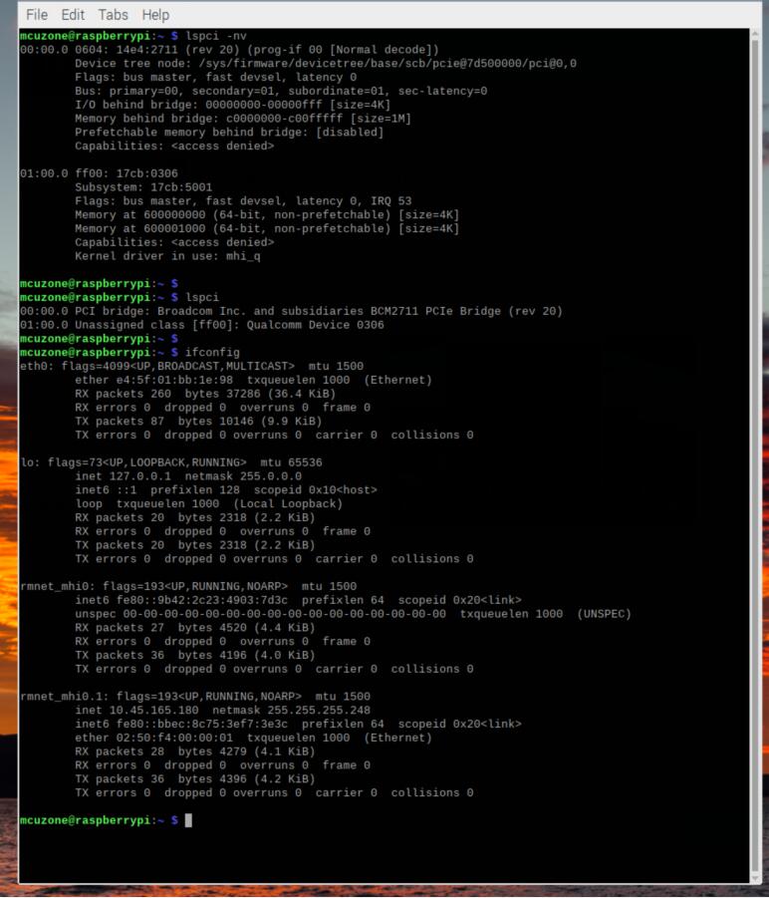The image size is (769, 898).
Task: Click 'loop txqueuelen 1000 (Local Loopback)' line
Action: [208, 503]
